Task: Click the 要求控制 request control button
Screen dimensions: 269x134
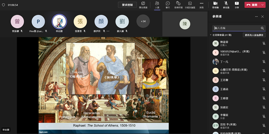Action: point(127,5)
